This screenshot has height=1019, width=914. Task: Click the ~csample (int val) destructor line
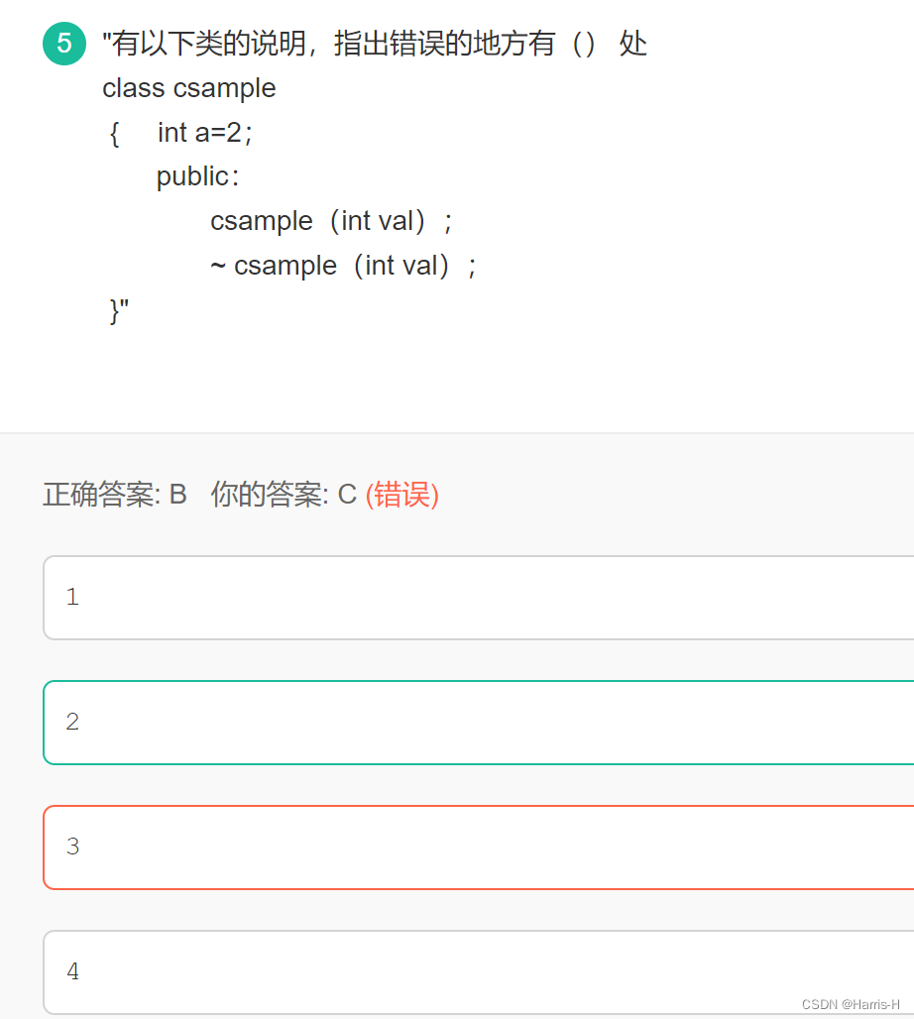tap(341, 265)
